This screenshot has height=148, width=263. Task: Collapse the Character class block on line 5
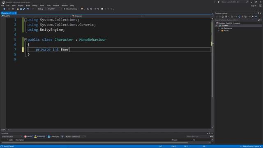point(25,40)
